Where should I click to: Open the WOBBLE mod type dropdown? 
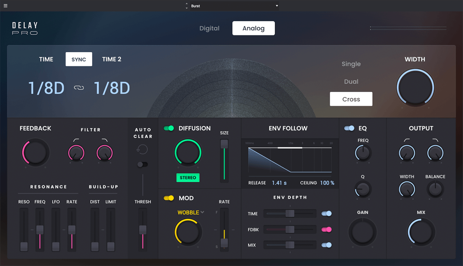[188, 212]
